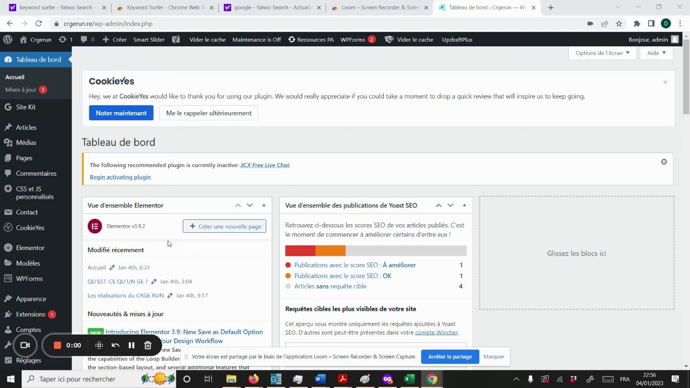Open Les réalisations du CRGE RUN

(x=126, y=295)
